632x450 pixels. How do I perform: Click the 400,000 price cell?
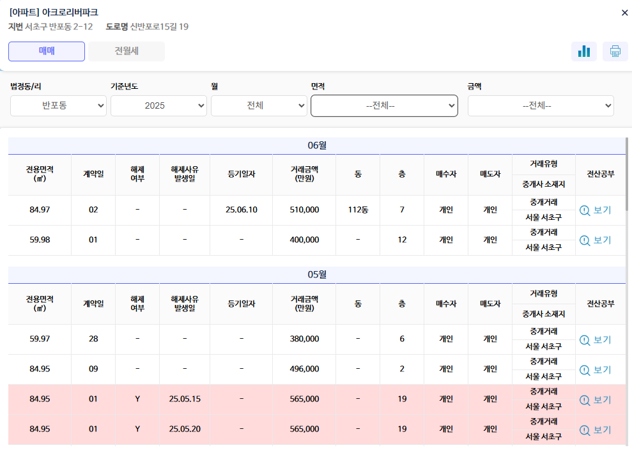pyautogui.click(x=304, y=240)
